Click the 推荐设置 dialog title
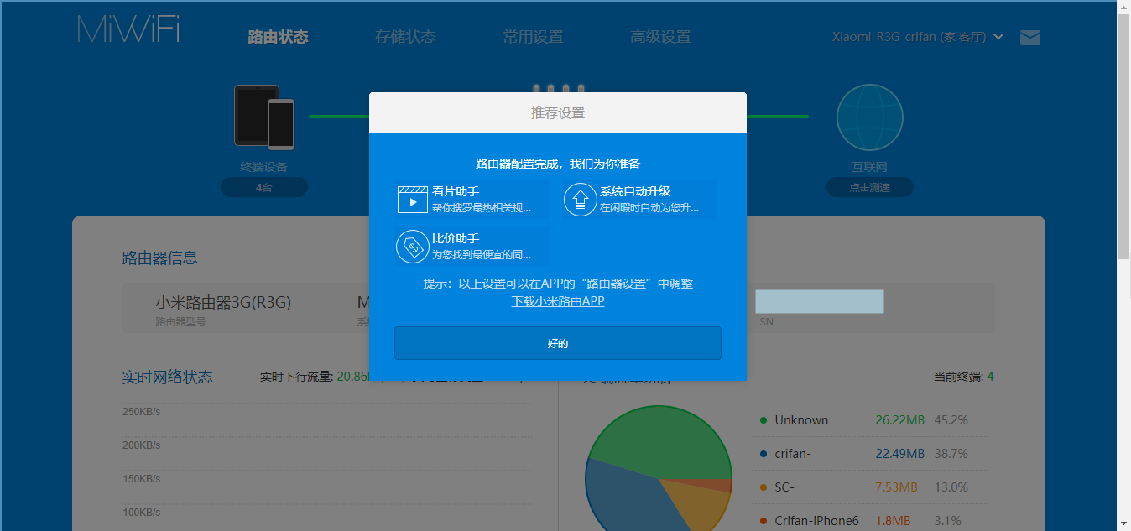The image size is (1131, 531). (558, 112)
